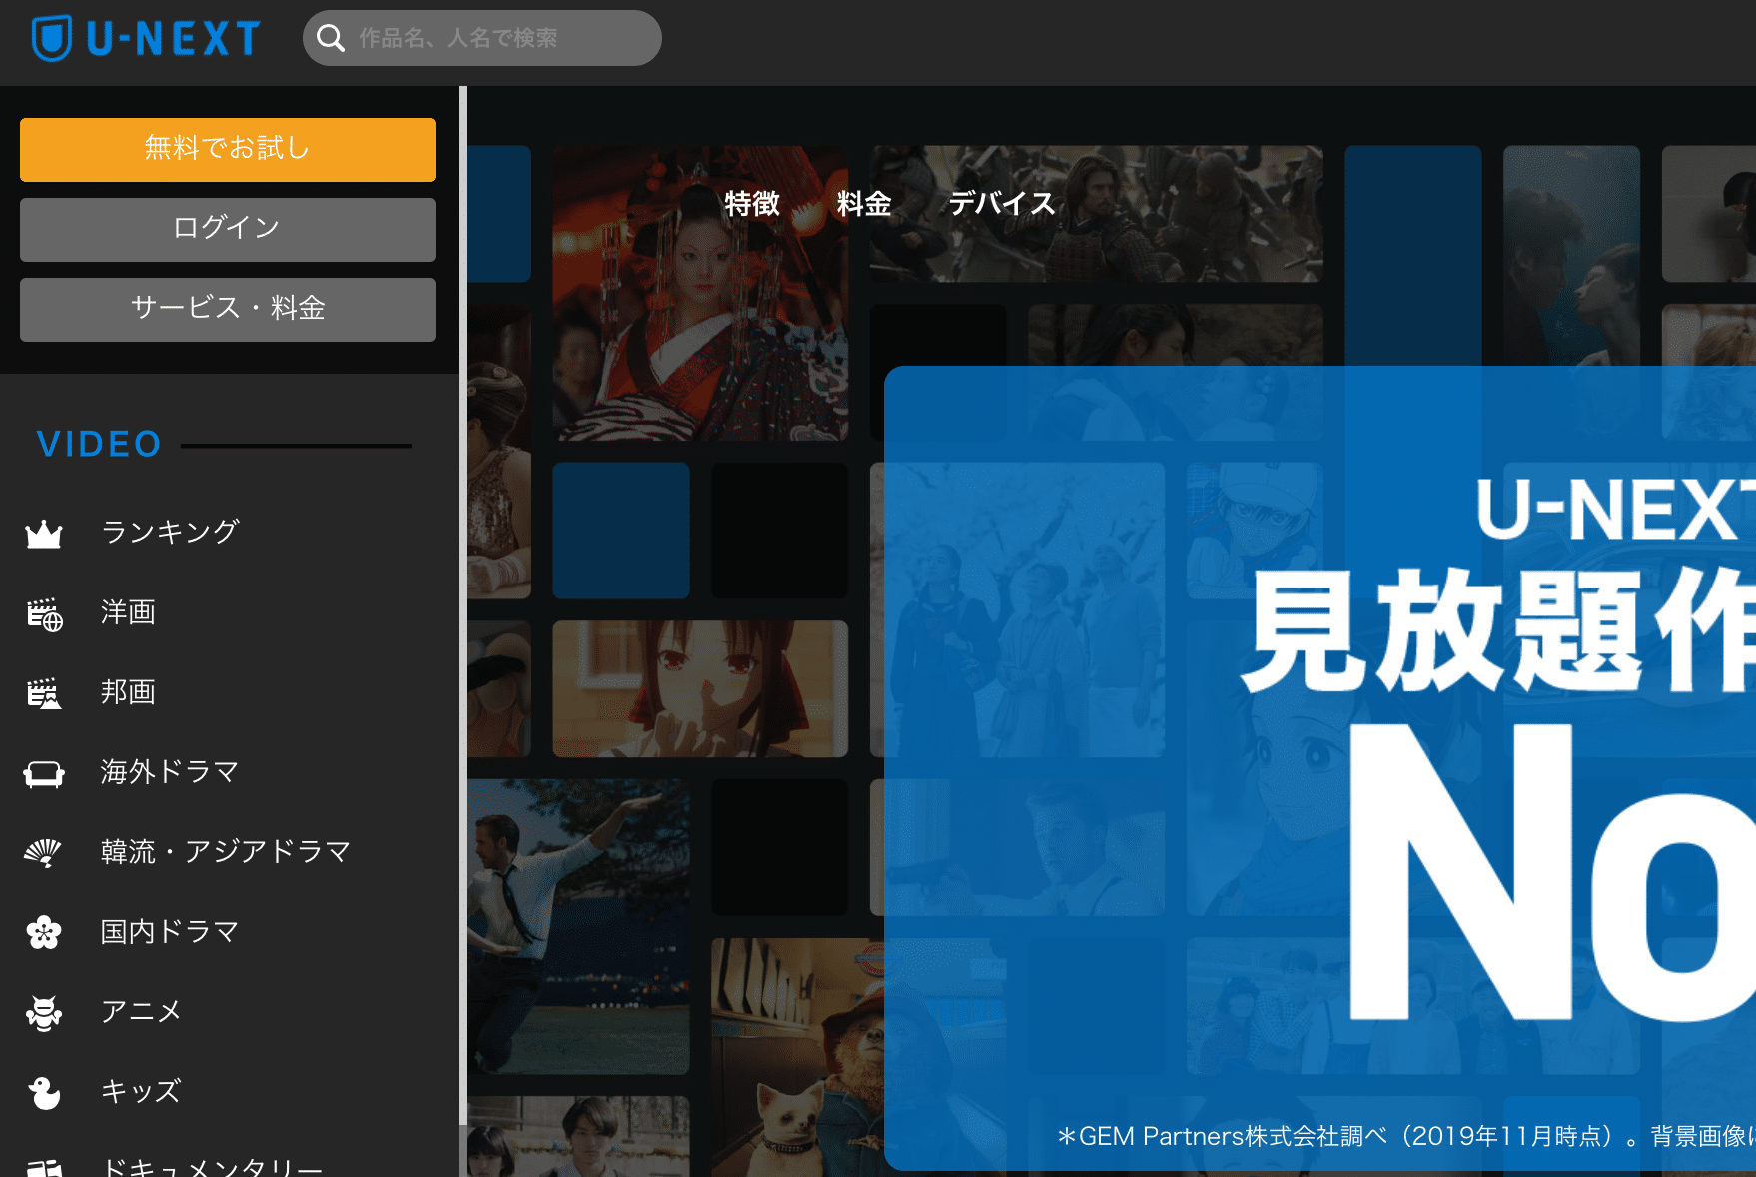Open アニメ category

point(141,1011)
